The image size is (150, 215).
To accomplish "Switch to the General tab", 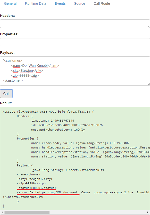I will point(10,4).
